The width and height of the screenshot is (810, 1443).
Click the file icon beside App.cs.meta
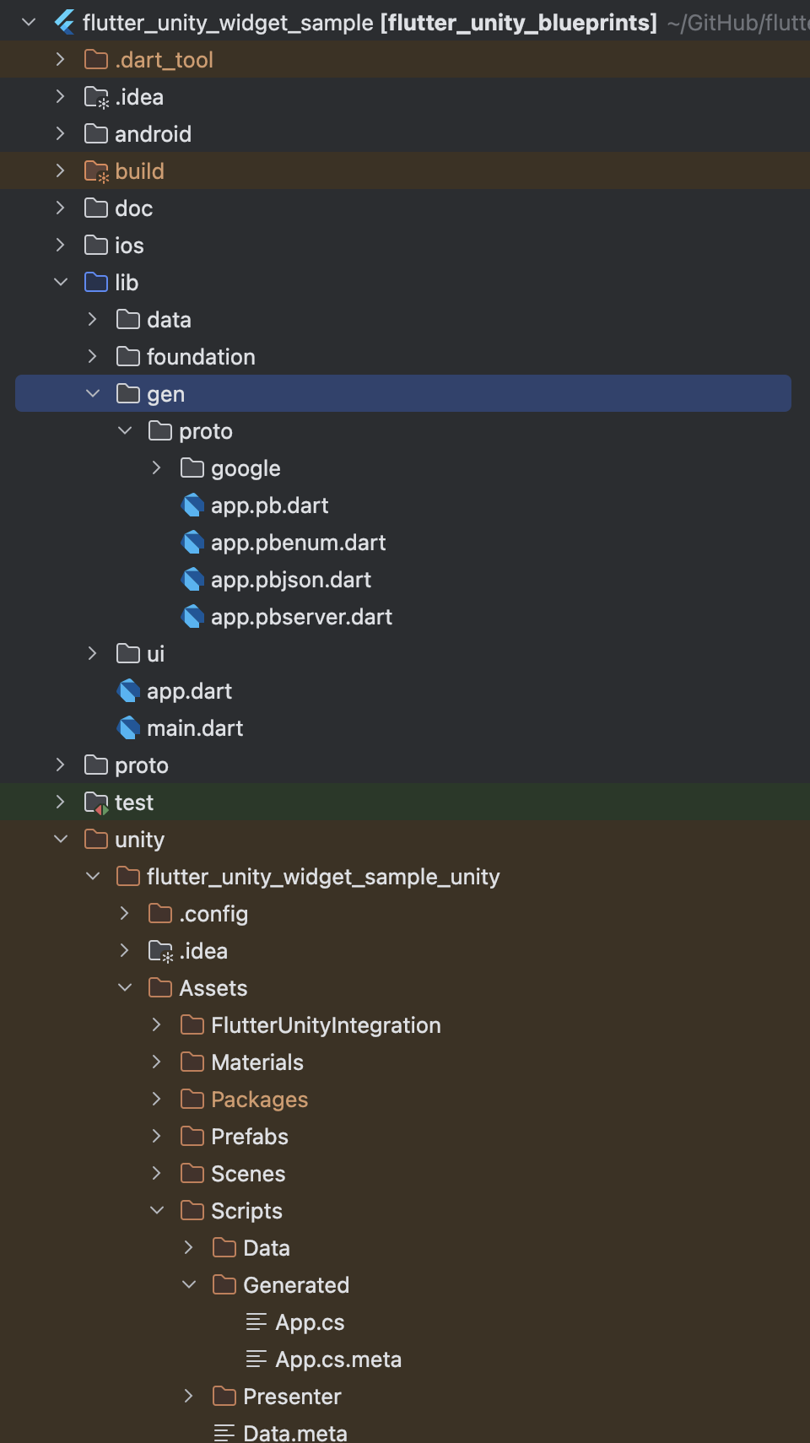[256, 1359]
